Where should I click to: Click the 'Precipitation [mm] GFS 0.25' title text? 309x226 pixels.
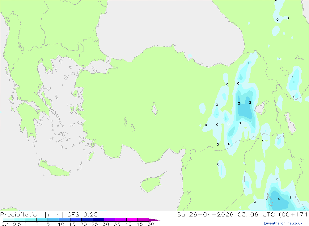49,214
